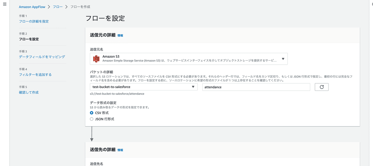Click the 手順 3 label
The image size is (373, 166).
click(x=23, y=51)
